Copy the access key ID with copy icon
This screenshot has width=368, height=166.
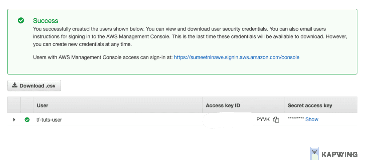(x=276, y=119)
